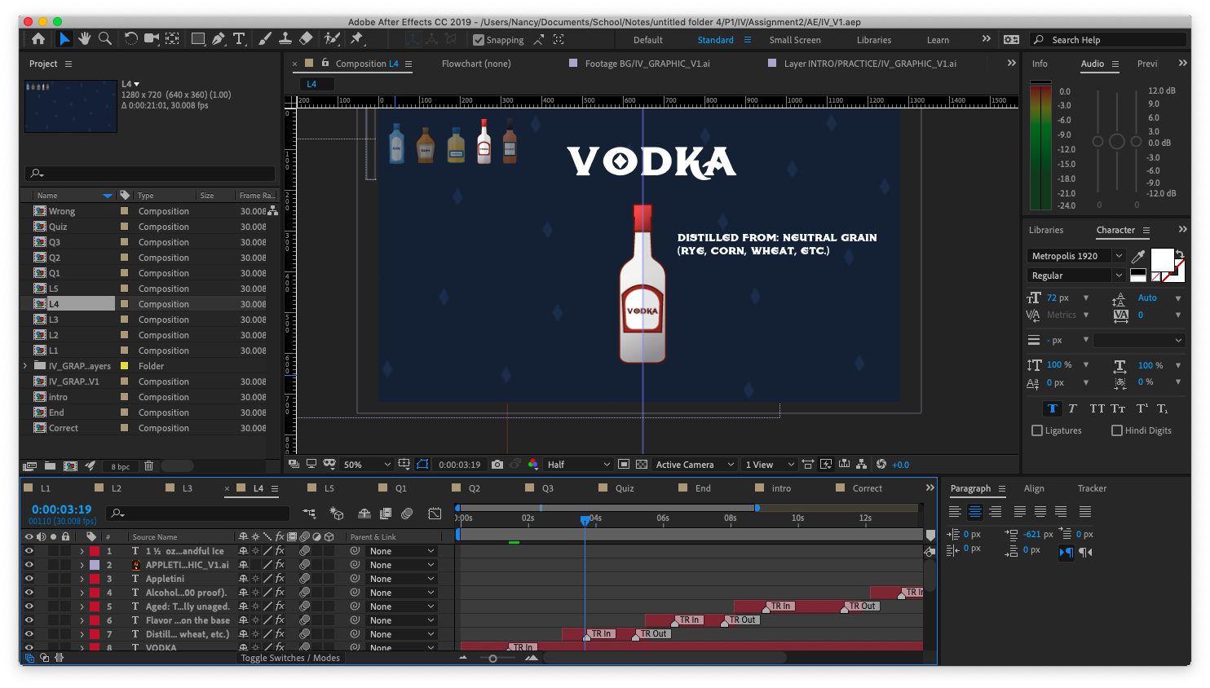Pick the Rotation tool
The width and height of the screenshot is (1210, 688).
(x=130, y=38)
